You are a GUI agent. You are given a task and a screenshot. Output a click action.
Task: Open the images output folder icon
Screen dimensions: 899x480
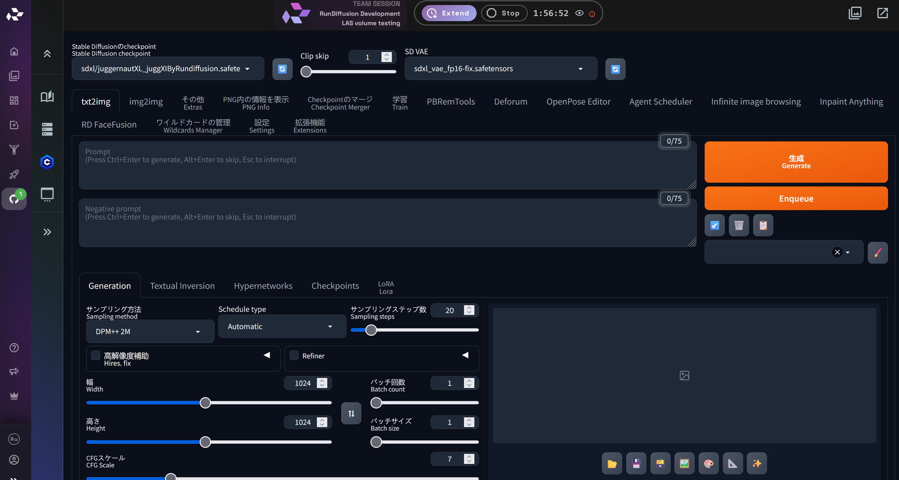(x=612, y=464)
